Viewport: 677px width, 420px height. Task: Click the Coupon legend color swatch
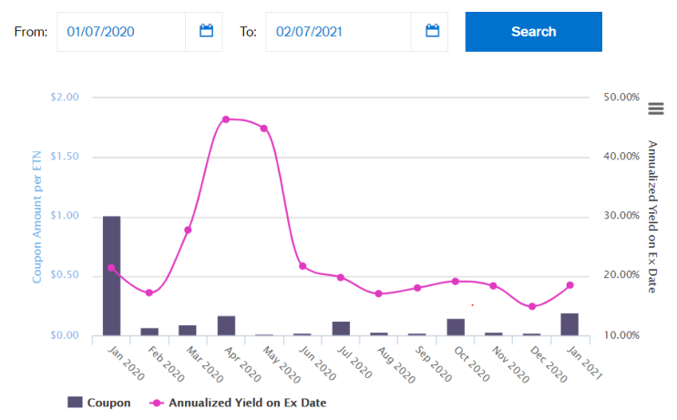75,402
